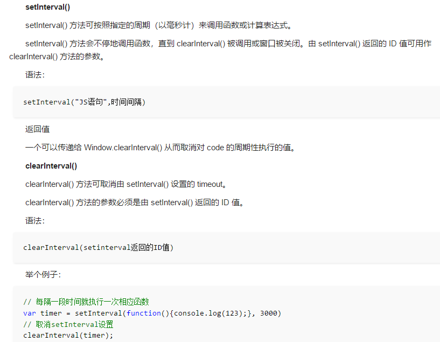The width and height of the screenshot is (440, 342).
Task: Click the first "语法:" label above setInterval syntax
Action: click(35, 75)
